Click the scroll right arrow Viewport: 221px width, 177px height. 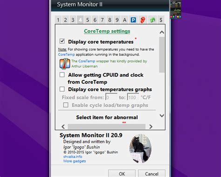point(151,127)
